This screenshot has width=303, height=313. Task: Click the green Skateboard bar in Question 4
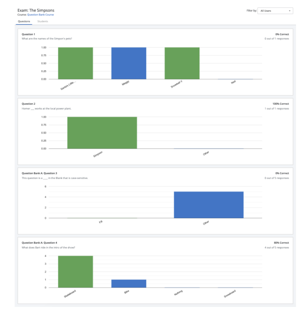(75, 272)
